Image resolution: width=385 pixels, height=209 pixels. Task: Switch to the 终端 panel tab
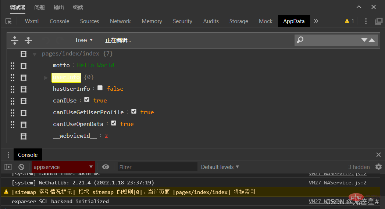pos(78,7)
